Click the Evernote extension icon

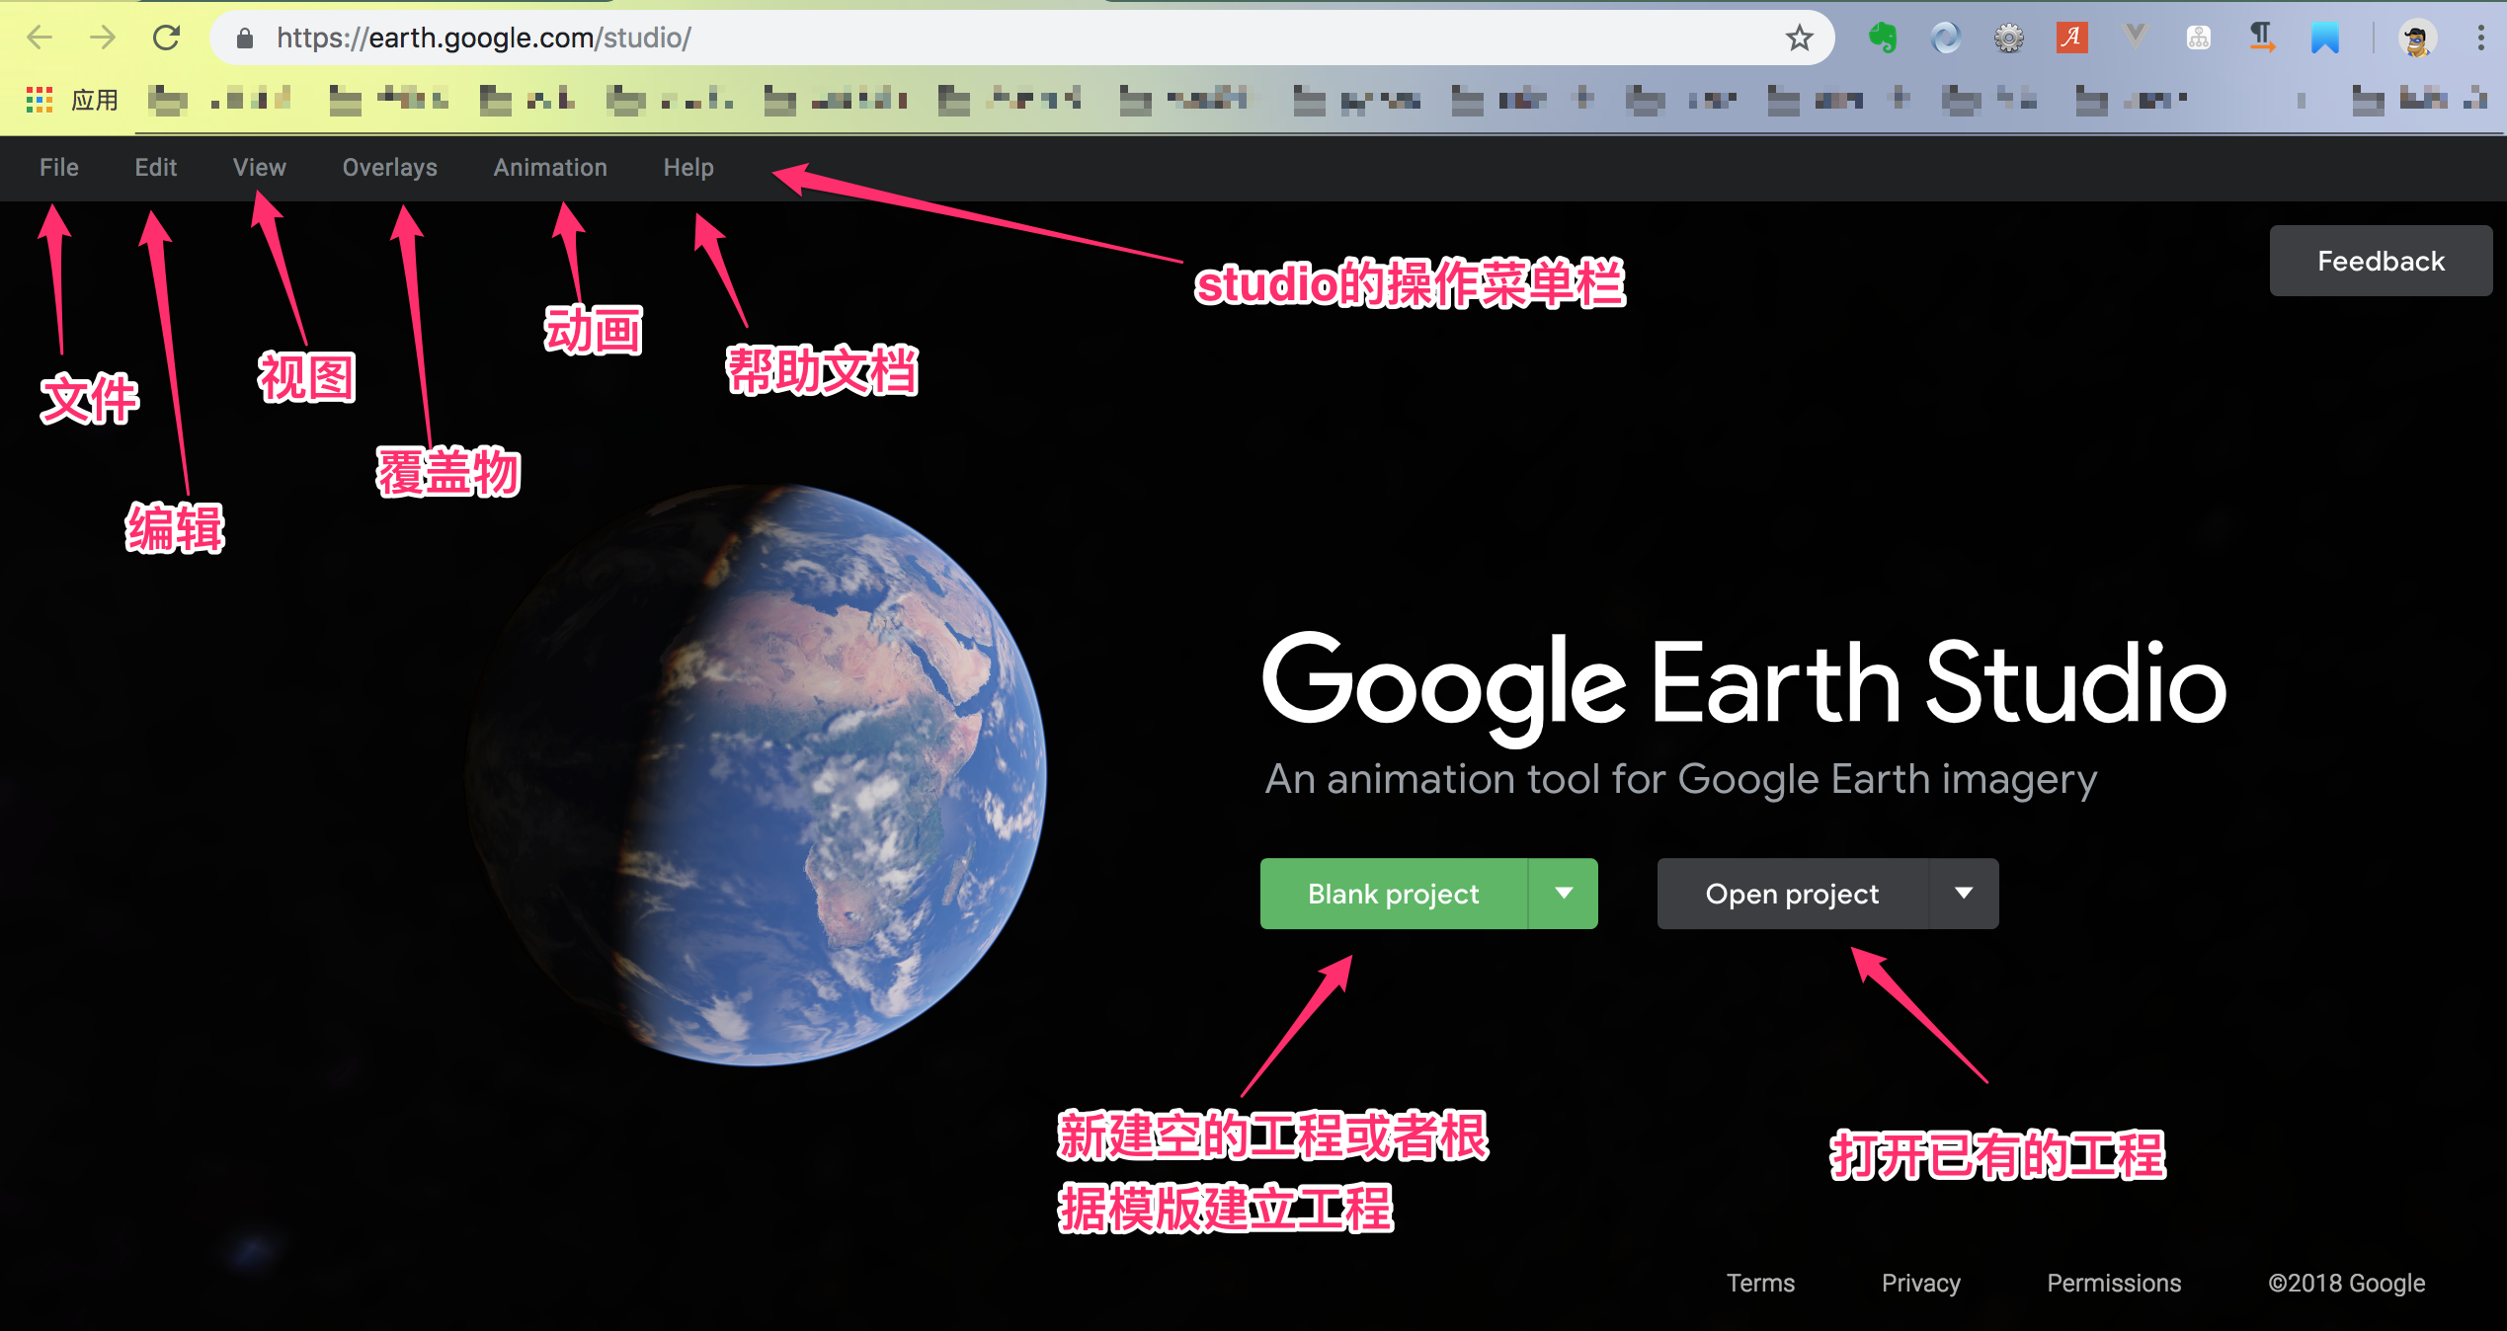click(1885, 38)
